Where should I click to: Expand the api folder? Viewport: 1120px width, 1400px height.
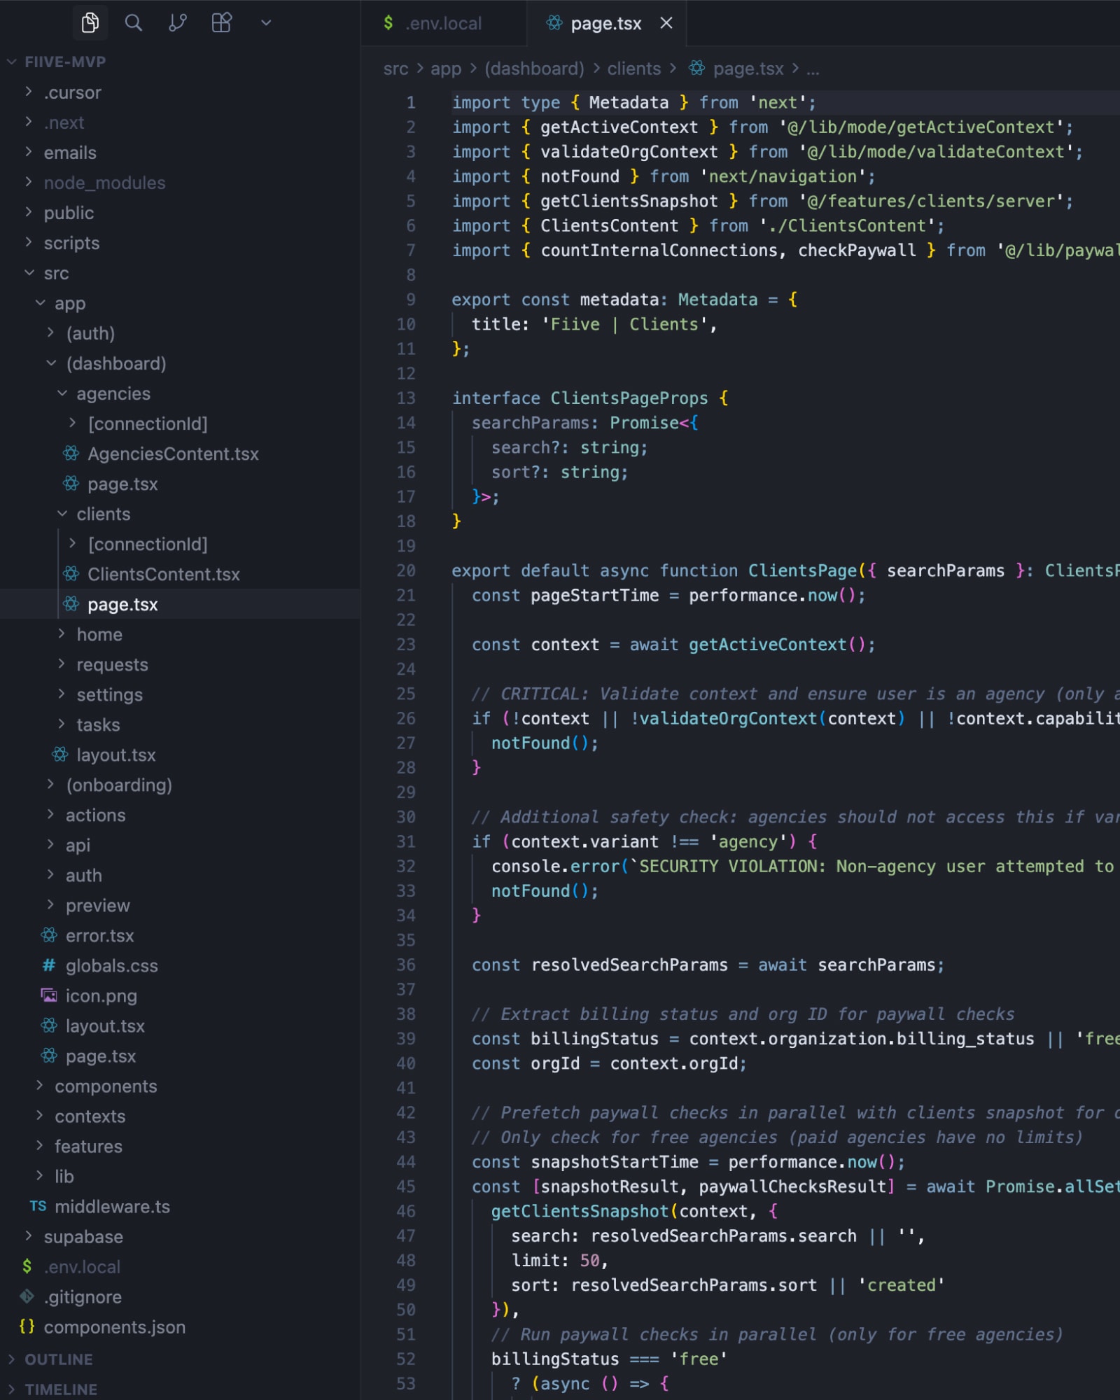pyautogui.click(x=181, y=845)
